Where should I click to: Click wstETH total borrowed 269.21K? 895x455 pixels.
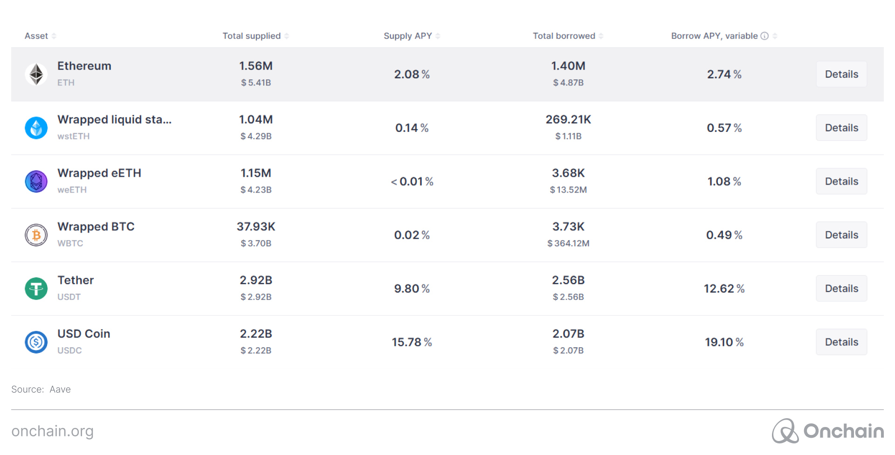[568, 119]
